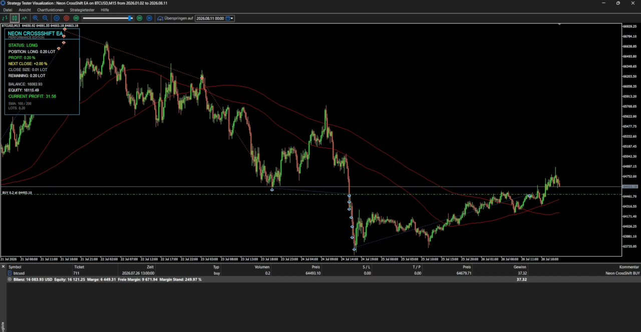Click the Bilanz summary row icon

pyautogui.click(x=10, y=279)
